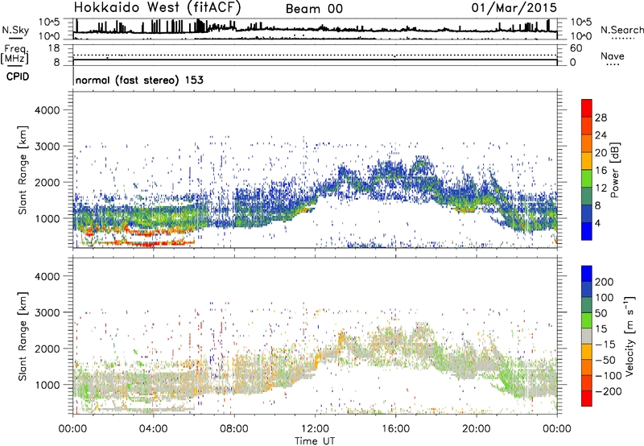Click the '3000' tick on velocity panel

[47, 312]
